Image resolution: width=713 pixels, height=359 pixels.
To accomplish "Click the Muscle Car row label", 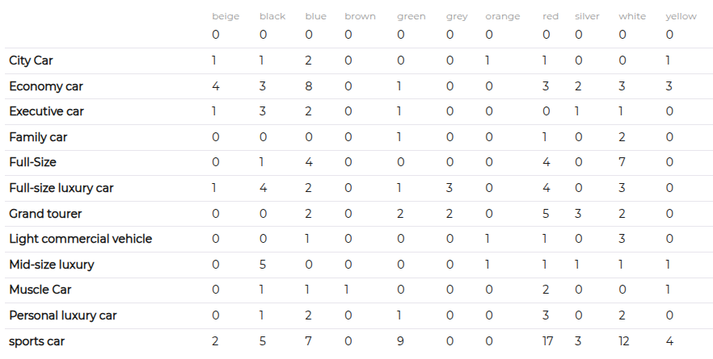I will point(40,290).
